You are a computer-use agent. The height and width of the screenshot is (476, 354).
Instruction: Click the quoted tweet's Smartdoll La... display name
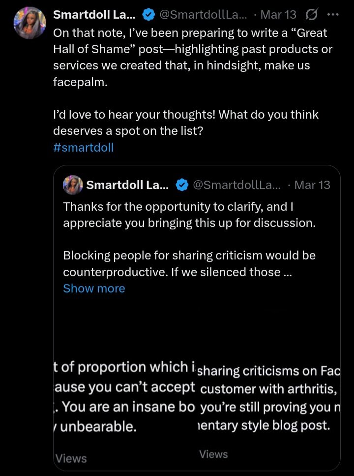point(127,185)
